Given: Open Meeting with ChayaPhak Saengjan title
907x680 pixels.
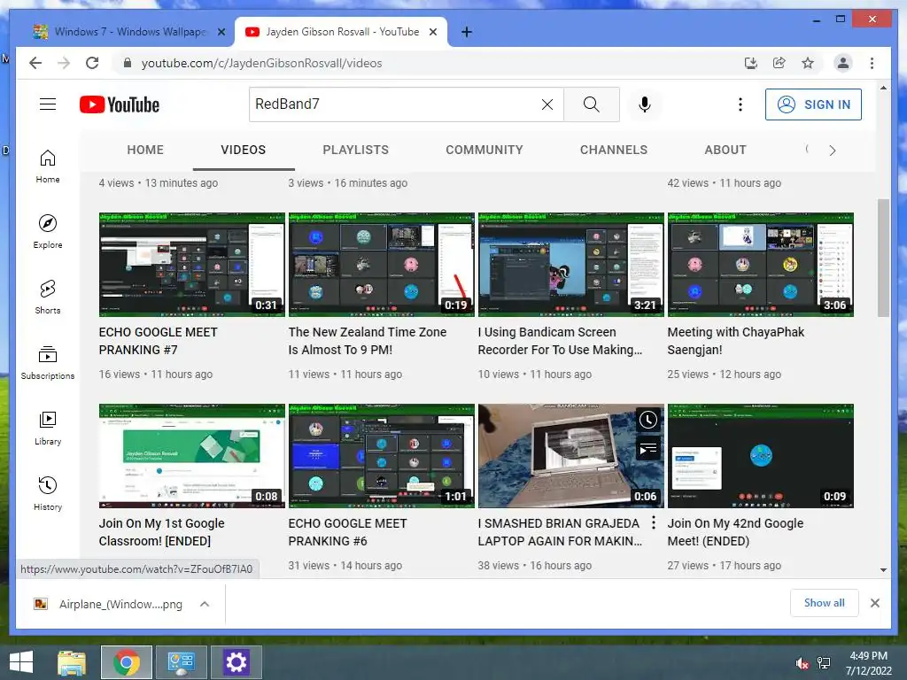Looking at the screenshot, I should pyautogui.click(x=736, y=341).
